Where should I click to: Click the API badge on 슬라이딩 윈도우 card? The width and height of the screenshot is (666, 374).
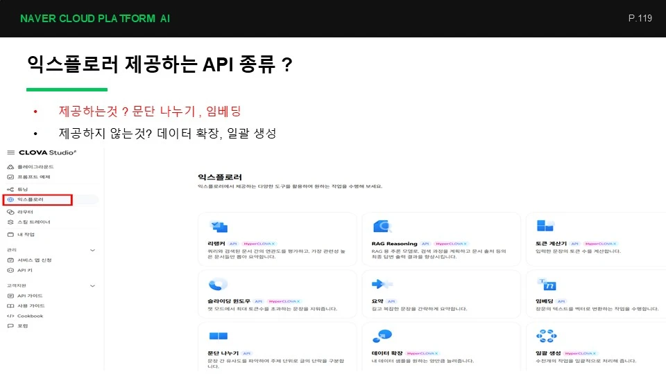(259, 301)
